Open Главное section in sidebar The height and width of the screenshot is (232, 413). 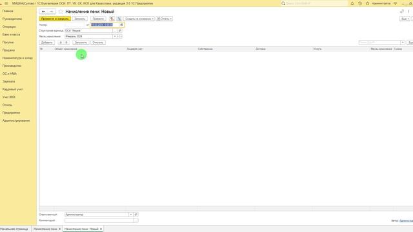coord(8,11)
